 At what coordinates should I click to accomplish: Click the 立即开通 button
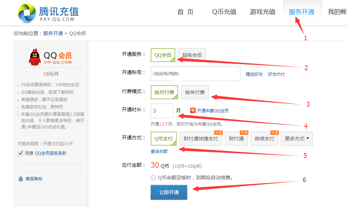(x=169, y=192)
